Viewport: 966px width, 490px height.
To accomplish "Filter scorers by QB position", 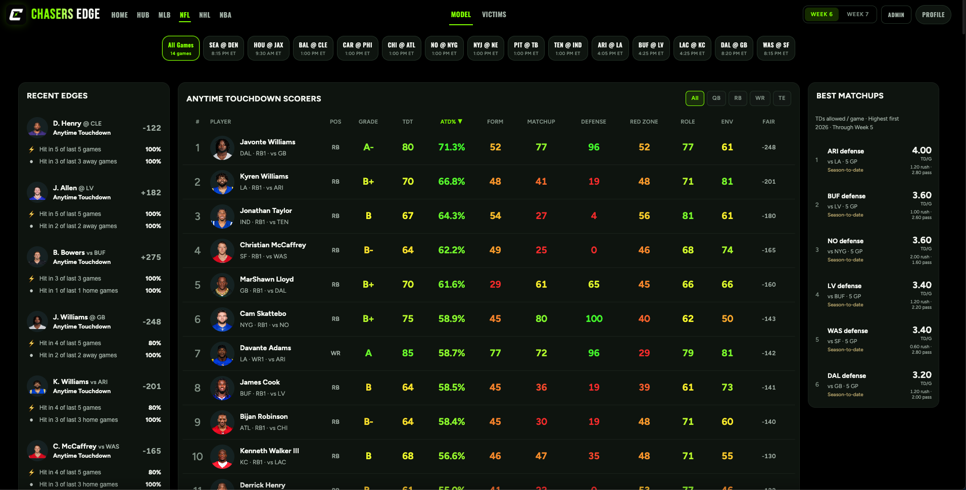I will click(716, 98).
